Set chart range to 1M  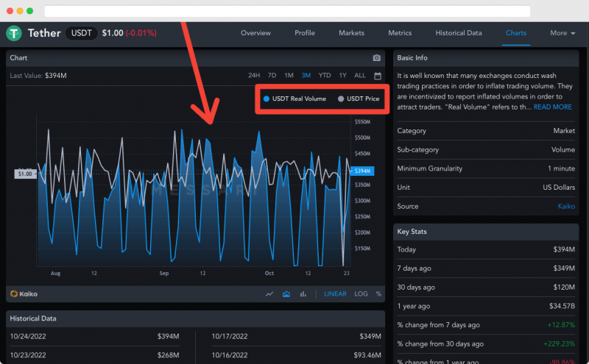pos(289,76)
